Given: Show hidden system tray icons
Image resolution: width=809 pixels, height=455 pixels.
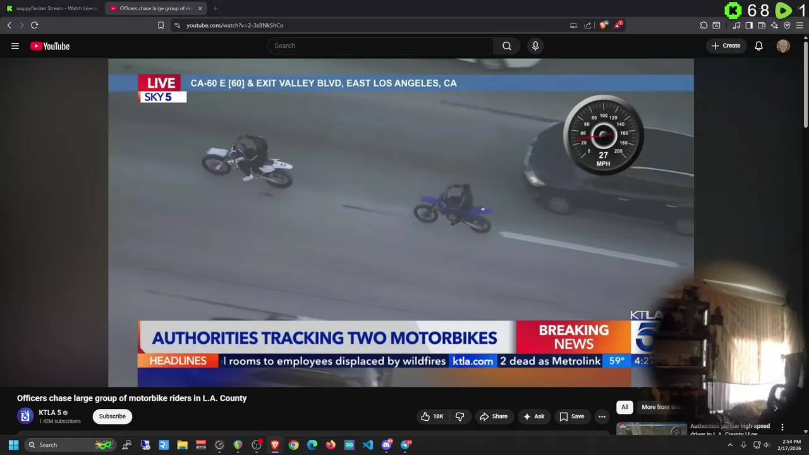Looking at the screenshot, I should point(730,445).
